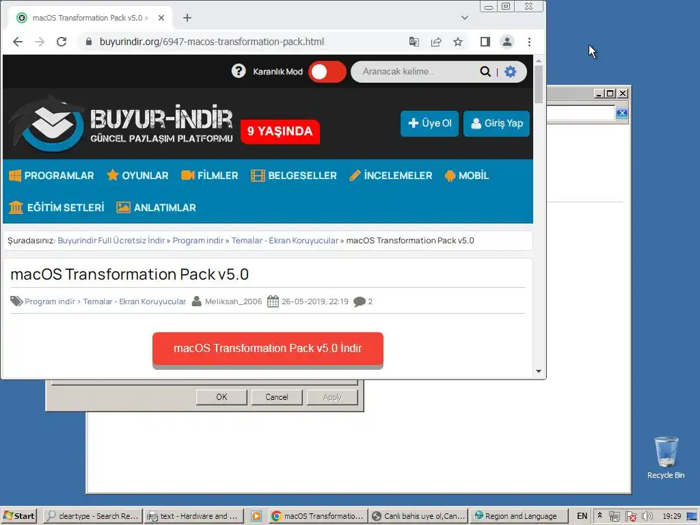Click the Share page icon
The height and width of the screenshot is (525, 700).
pos(436,42)
